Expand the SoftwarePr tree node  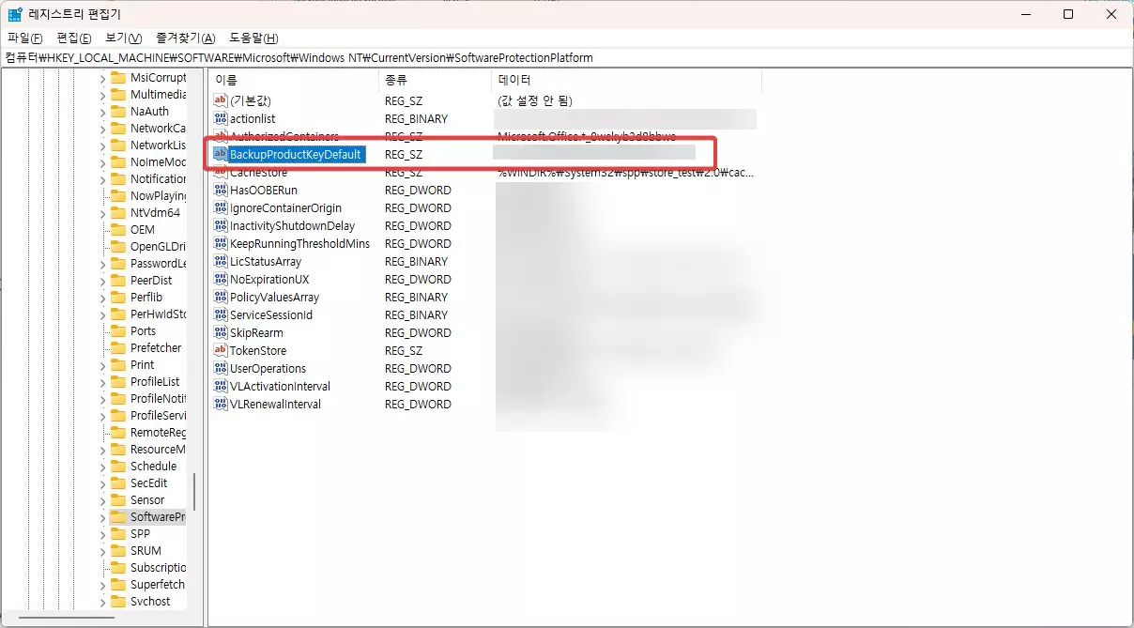point(102,516)
